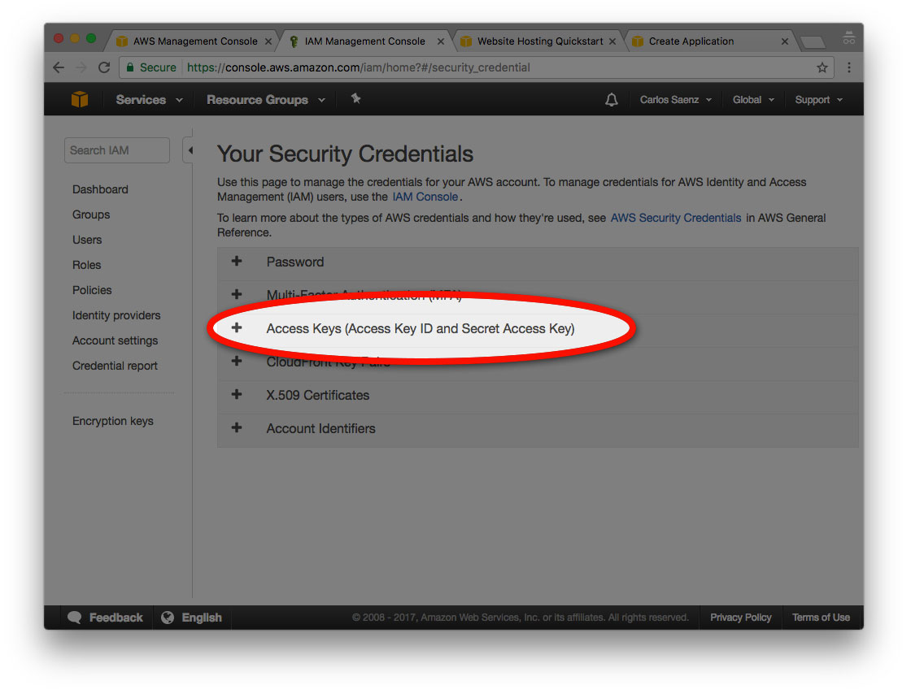Click the AWS orange cube home icon
Image resolution: width=911 pixels, height=698 pixels.
80,99
